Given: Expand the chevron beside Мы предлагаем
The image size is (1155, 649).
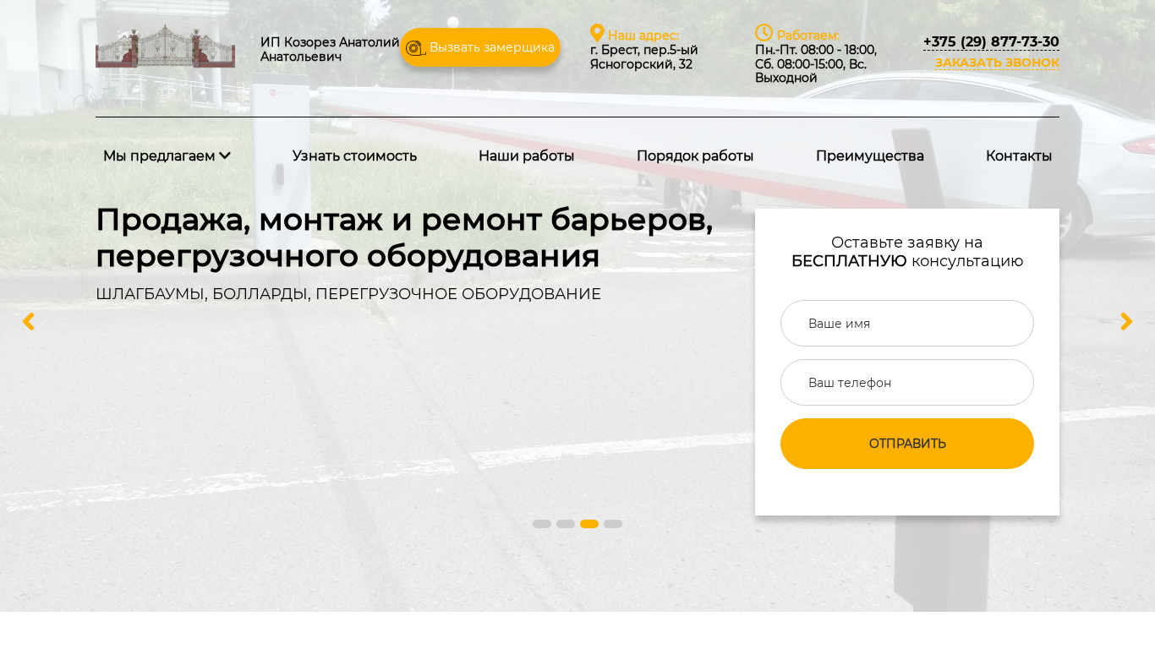Looking at the screenshot, I should click(225, 155).
